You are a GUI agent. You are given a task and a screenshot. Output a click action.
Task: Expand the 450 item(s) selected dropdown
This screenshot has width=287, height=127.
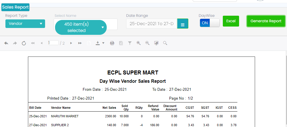pos(81,27)
